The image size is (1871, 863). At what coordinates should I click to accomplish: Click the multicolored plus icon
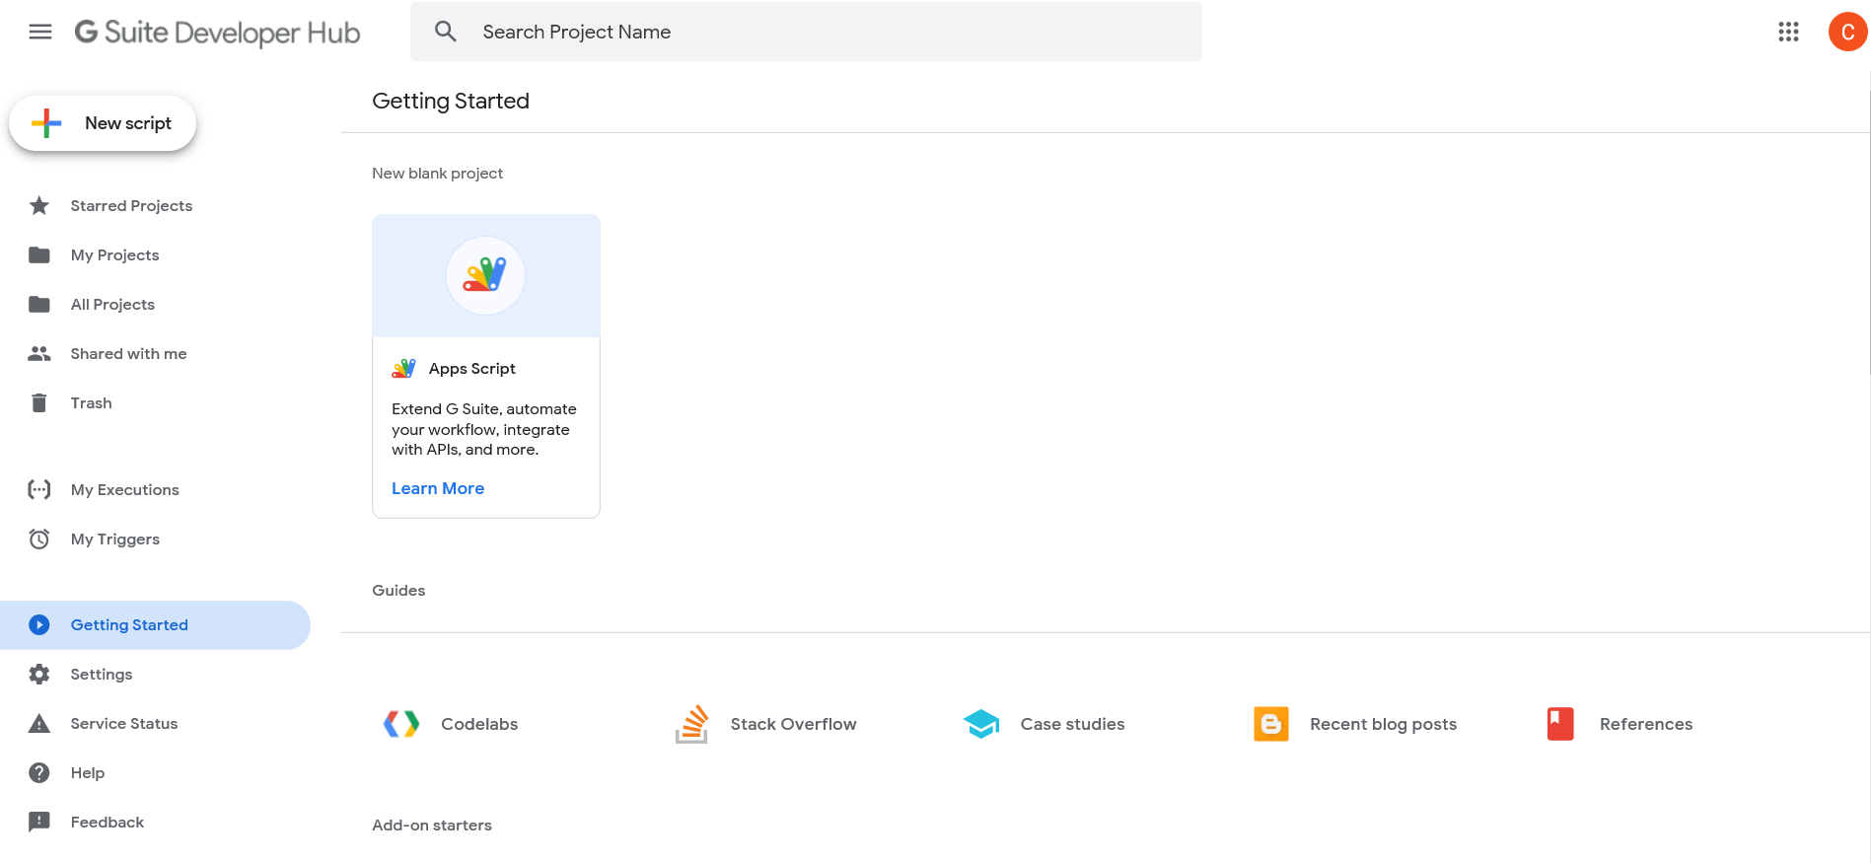[46, 123]
